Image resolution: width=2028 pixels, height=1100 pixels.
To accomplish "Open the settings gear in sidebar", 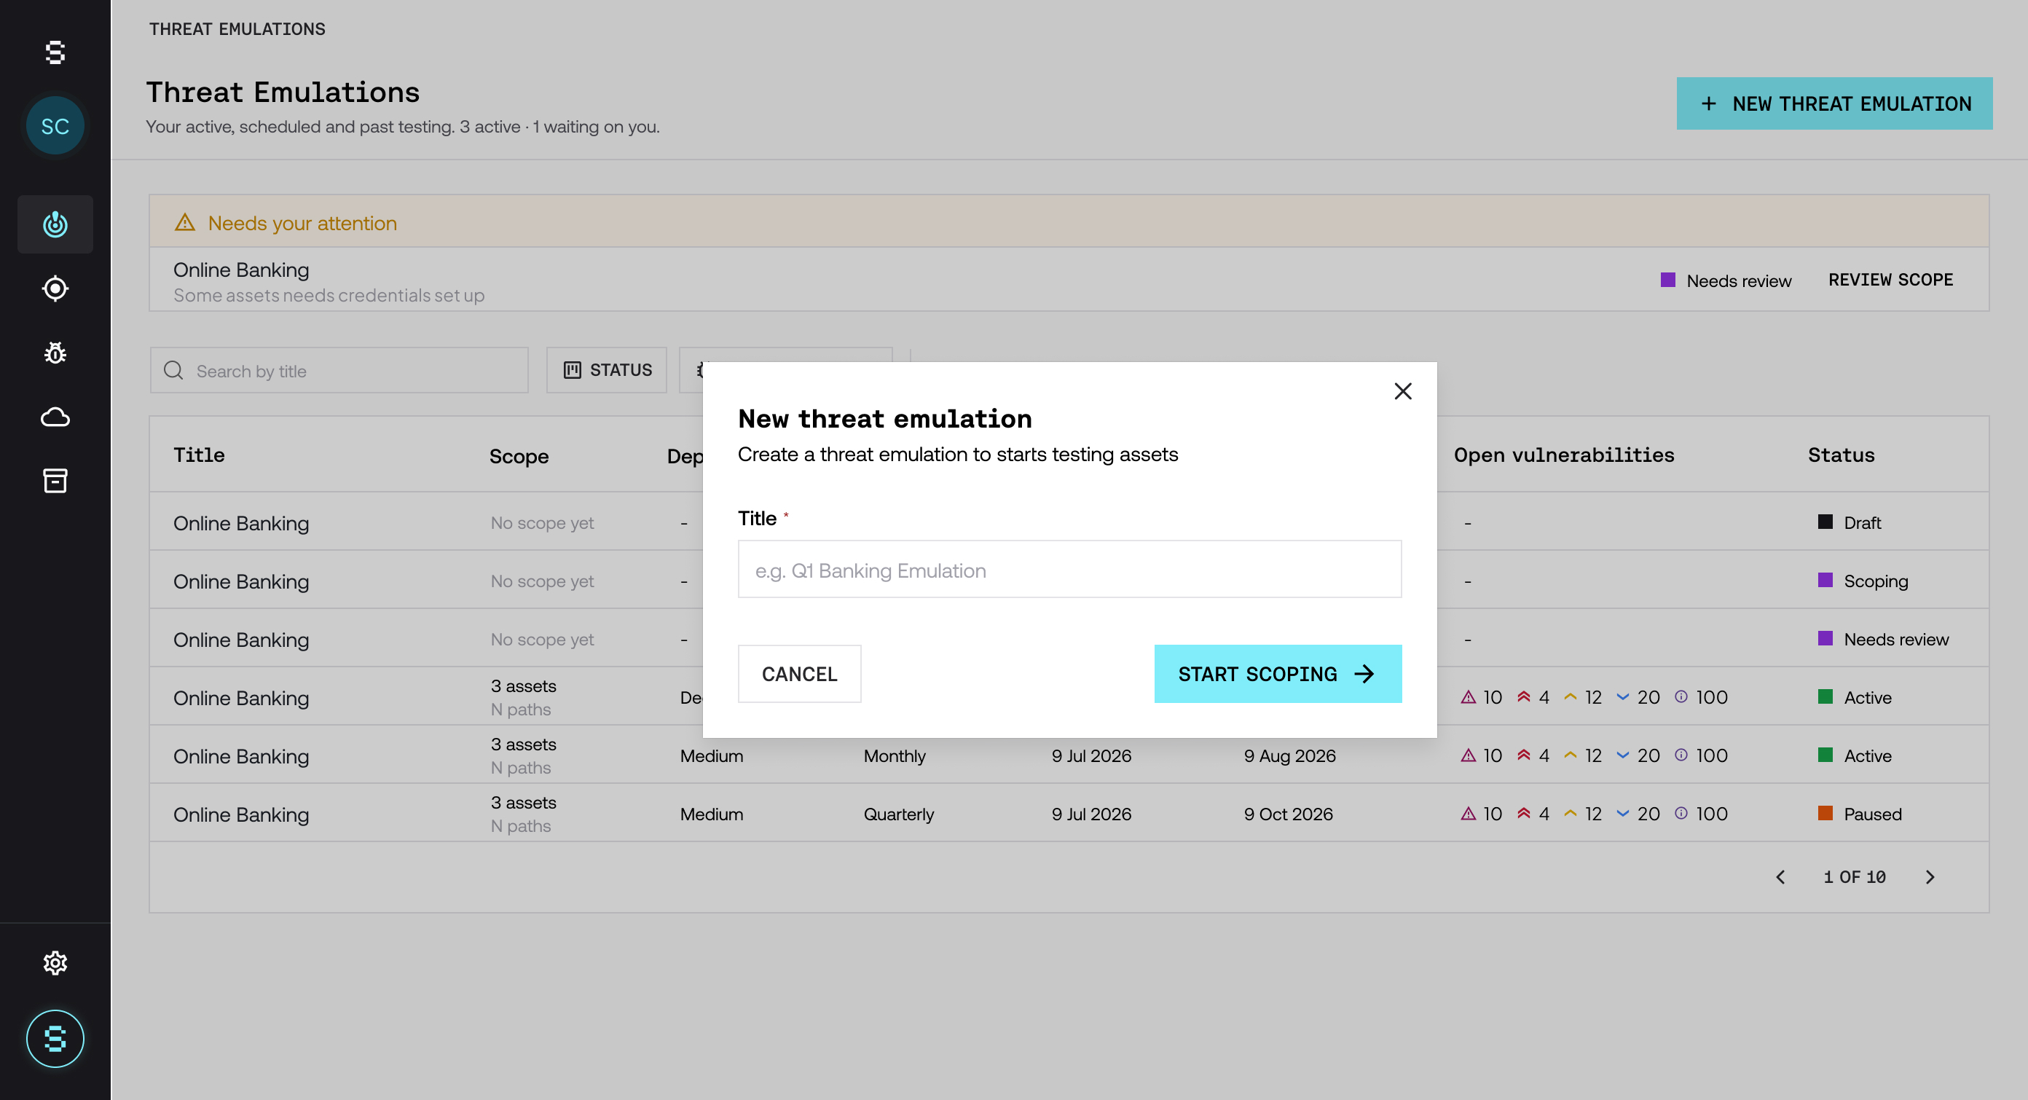I will point(55,962).
